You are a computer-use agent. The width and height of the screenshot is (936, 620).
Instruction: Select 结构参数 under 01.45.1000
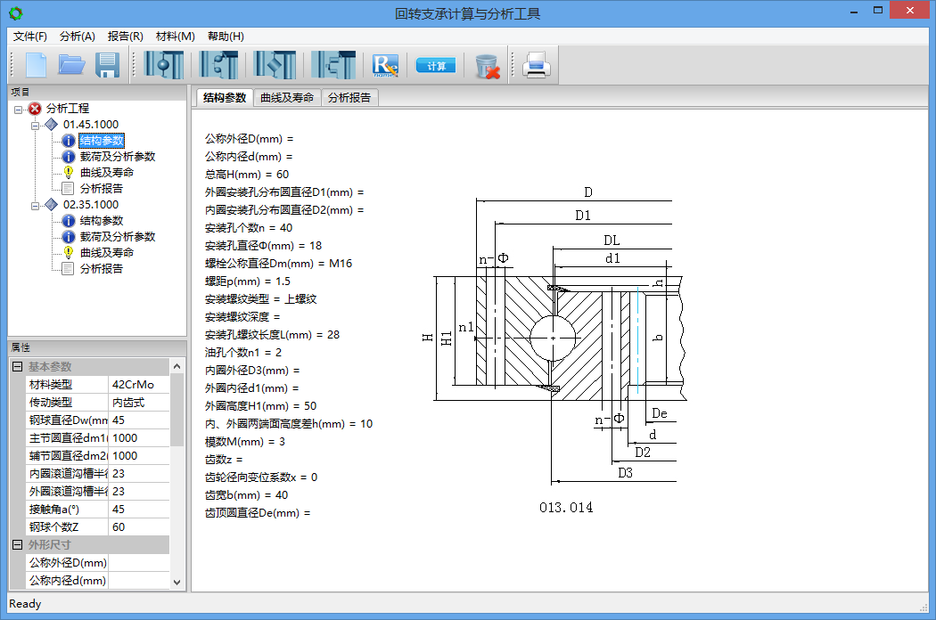(x=102, y=141)
